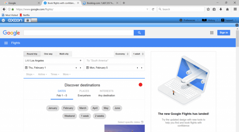
Task: Select Multi-city option
Action: click(x=64, y=54)
